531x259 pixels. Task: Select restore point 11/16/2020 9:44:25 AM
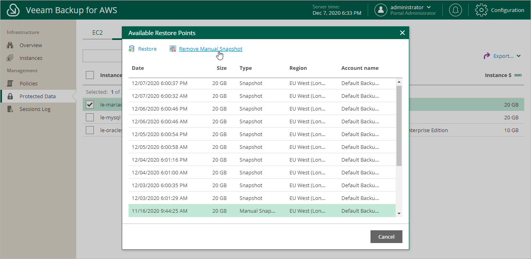[x=262, y=211]
